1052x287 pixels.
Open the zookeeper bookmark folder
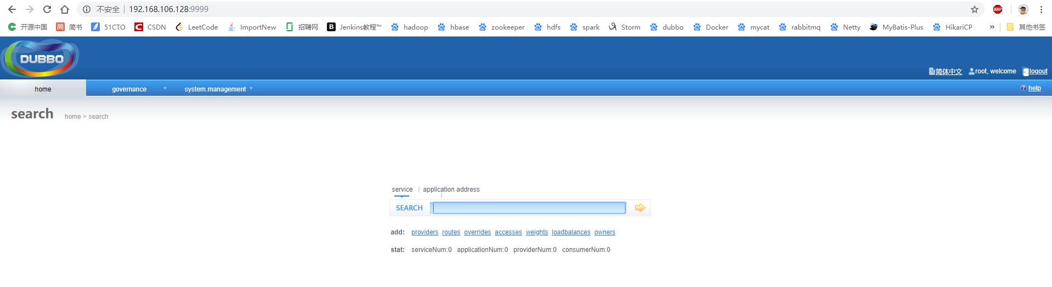tap(501, 27)
